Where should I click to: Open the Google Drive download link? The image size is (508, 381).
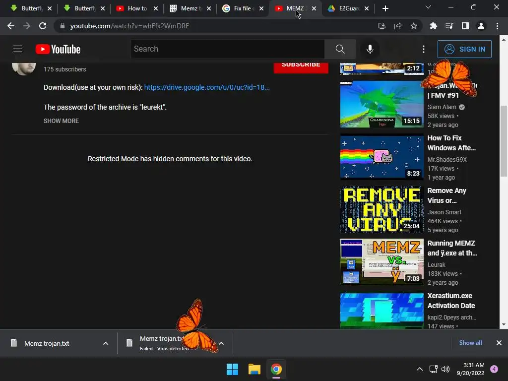[207, 87]
